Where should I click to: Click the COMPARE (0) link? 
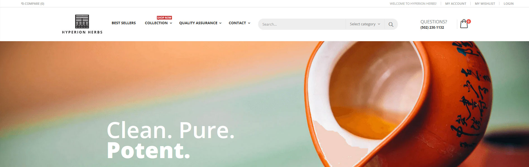point(33,4)
